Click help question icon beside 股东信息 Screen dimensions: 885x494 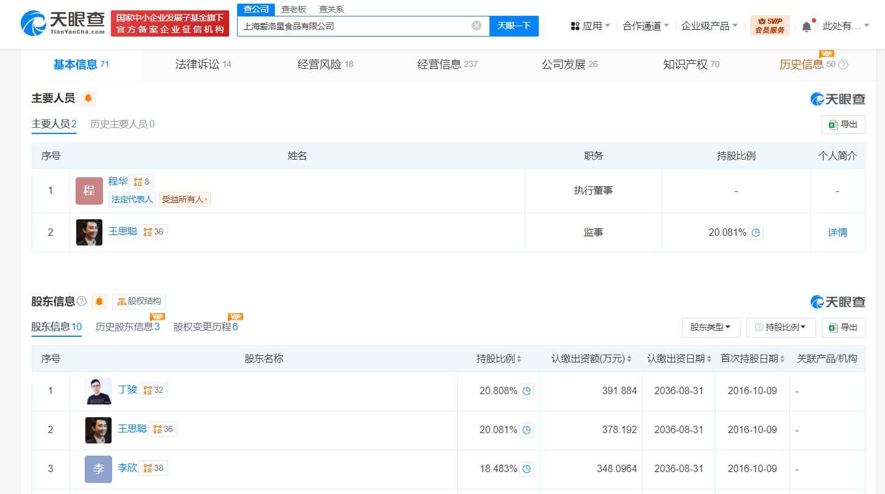[x=82, y=301]
